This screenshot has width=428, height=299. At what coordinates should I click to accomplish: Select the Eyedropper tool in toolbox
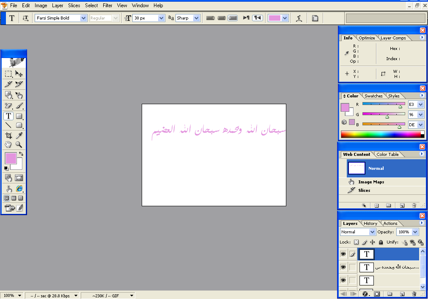click(x=19, y=136)
